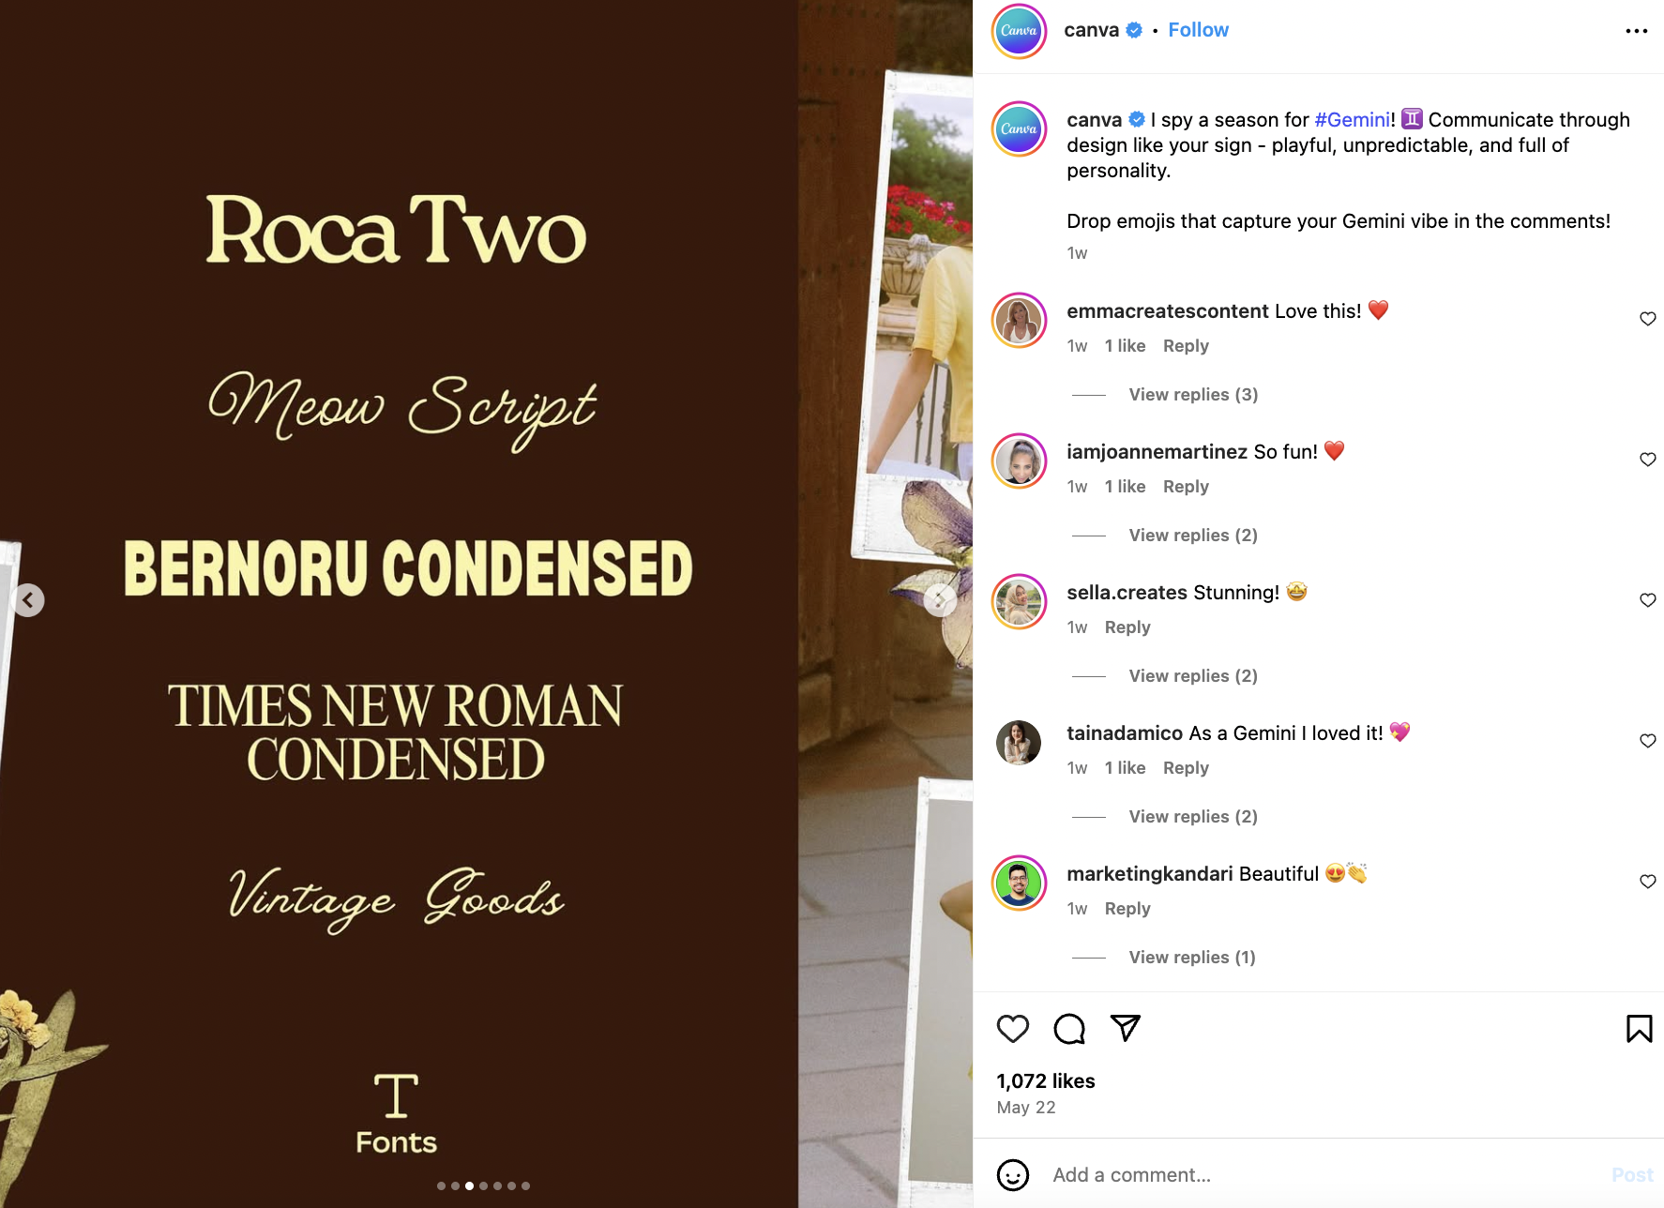Image resolution: width=1664 pixels, height=1208 pixels.
Task: Like emmacreatescontent's comment
Action: click(x=1647, y=319)
